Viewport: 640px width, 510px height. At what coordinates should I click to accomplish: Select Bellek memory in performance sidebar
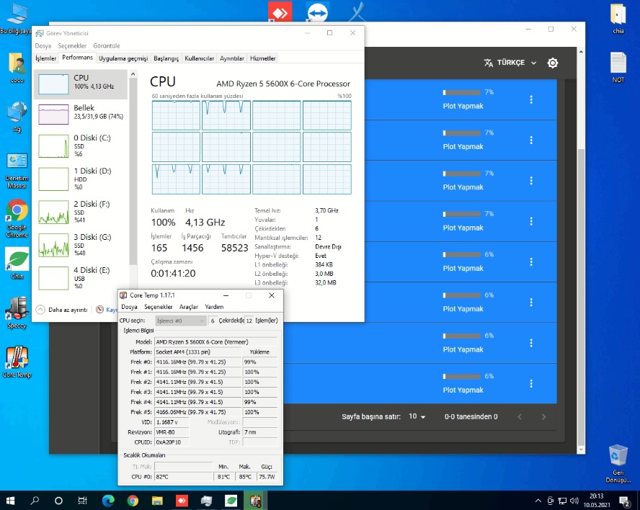click(x=81, y=114)
